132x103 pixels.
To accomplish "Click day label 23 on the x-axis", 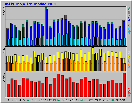I will (93, 100).
